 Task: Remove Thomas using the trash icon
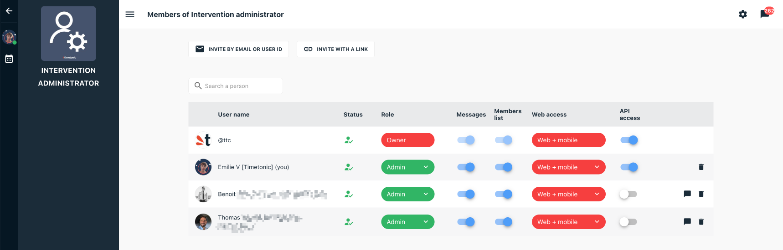coord(701,222)
